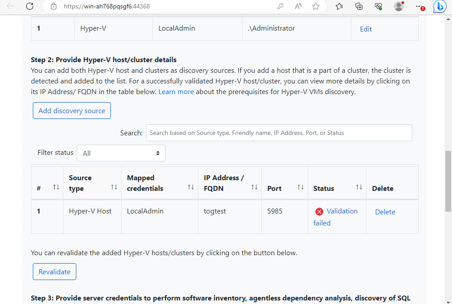The width and height of the screenshot is (452, 304).
Task: View site info via the lock icon
Action: 54,6
